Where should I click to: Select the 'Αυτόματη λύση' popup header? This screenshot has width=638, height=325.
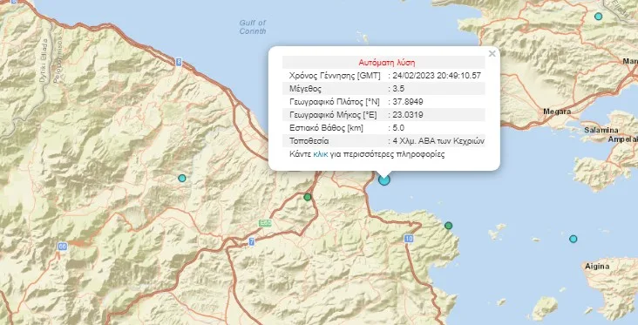[383, 62]
